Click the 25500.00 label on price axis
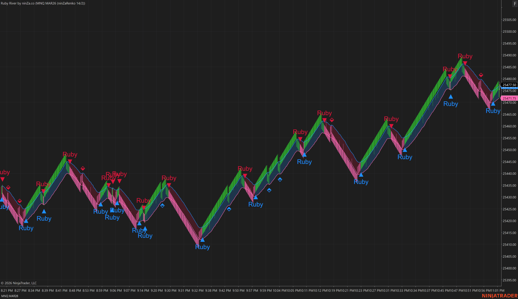 tap(509, 31)
